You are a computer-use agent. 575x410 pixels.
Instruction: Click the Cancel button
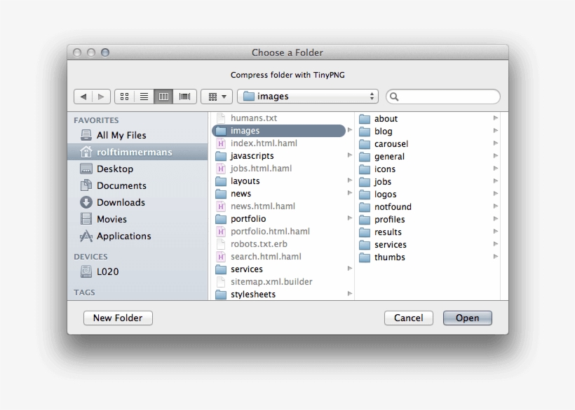pyautogui.click(x=409, y=318)
